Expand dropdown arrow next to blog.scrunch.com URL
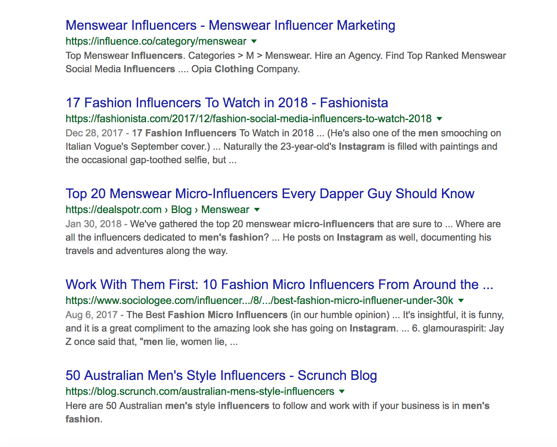The height and width of the screenshot is (447, 557). [x=342, y=391]
